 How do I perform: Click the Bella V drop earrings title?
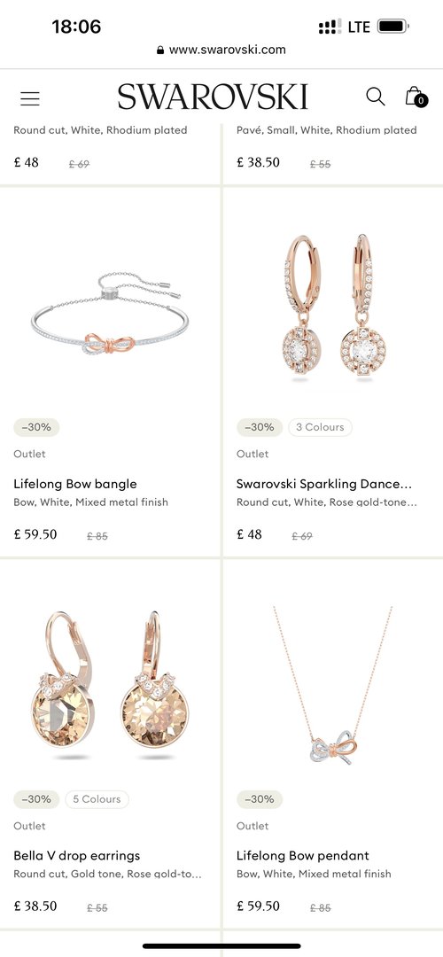[x=77, y=856]
